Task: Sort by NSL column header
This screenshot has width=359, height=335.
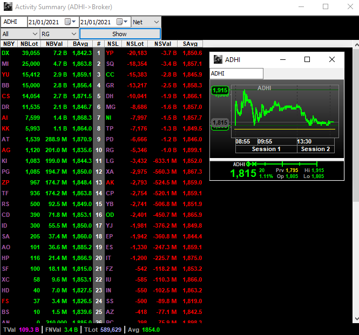Action: [113, 44]
